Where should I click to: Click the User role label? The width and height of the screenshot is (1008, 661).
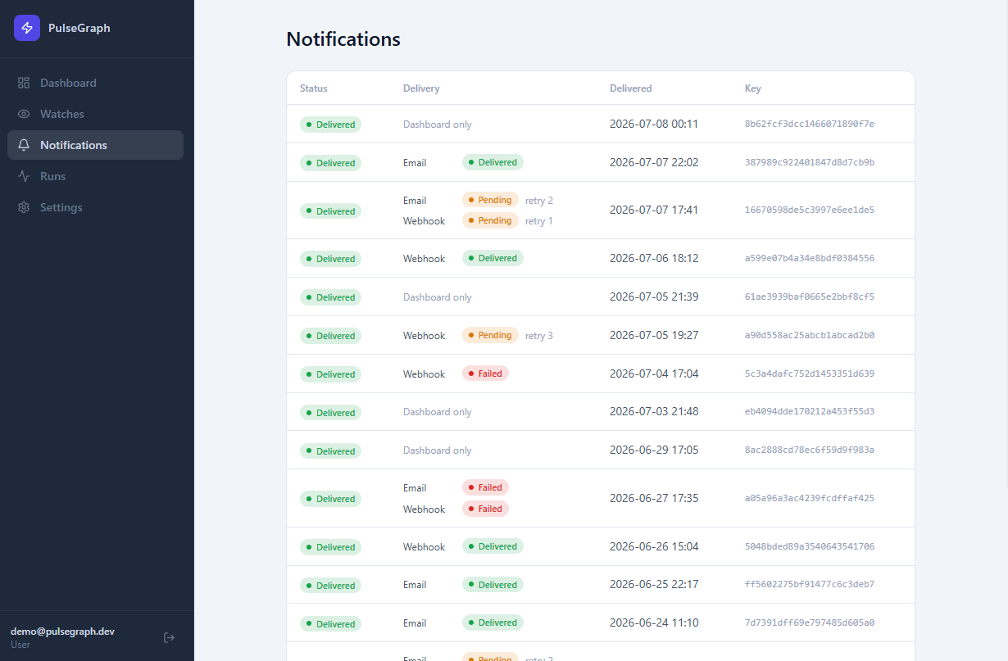tap(20, 645)
